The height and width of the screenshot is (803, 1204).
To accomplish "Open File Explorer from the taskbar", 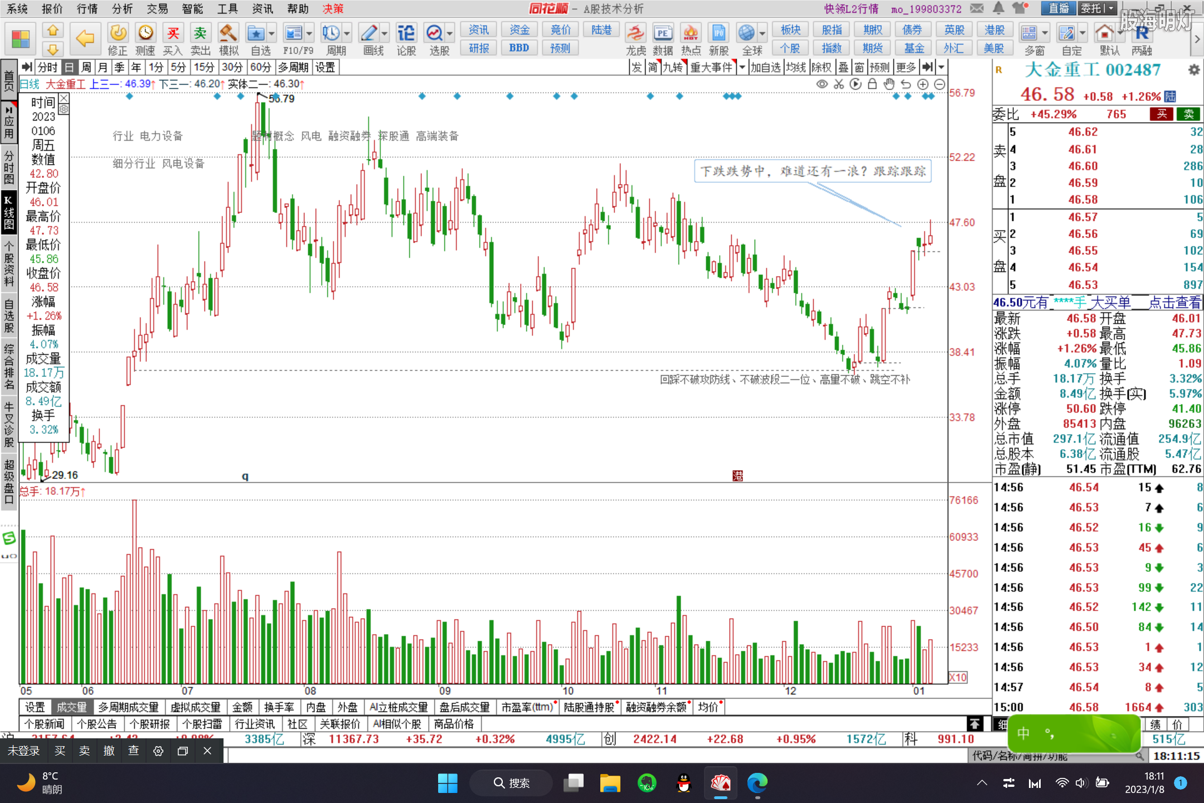I will [x=610, y=783].
